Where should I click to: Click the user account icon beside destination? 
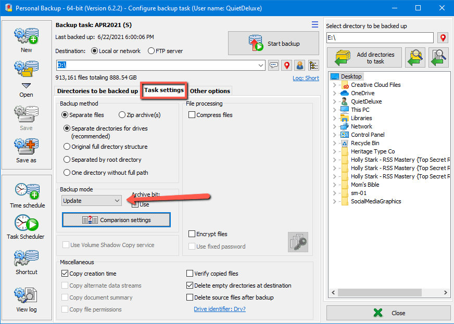[300, 66]
